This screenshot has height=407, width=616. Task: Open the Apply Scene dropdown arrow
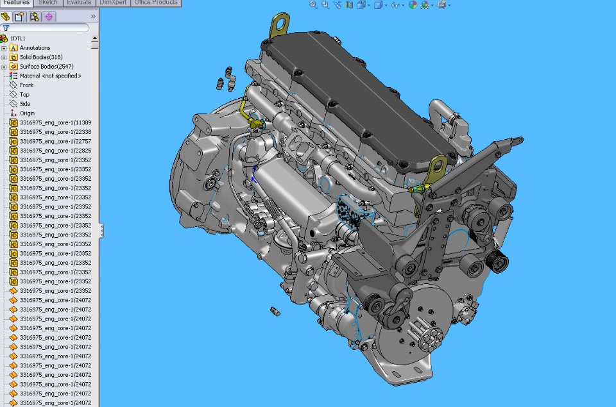pyautogui.click(x=432, y=5)
